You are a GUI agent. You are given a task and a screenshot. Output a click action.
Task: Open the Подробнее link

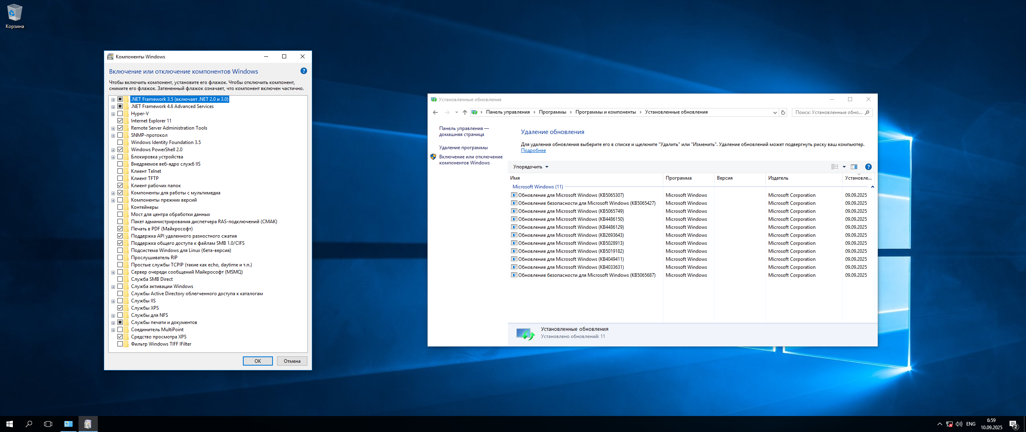pyautogui.click(x=533, y=150)
